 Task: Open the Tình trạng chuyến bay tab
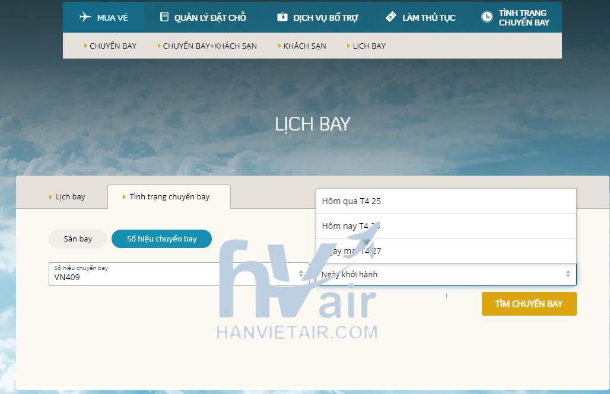pyautogui.click(x=169, y=197)
